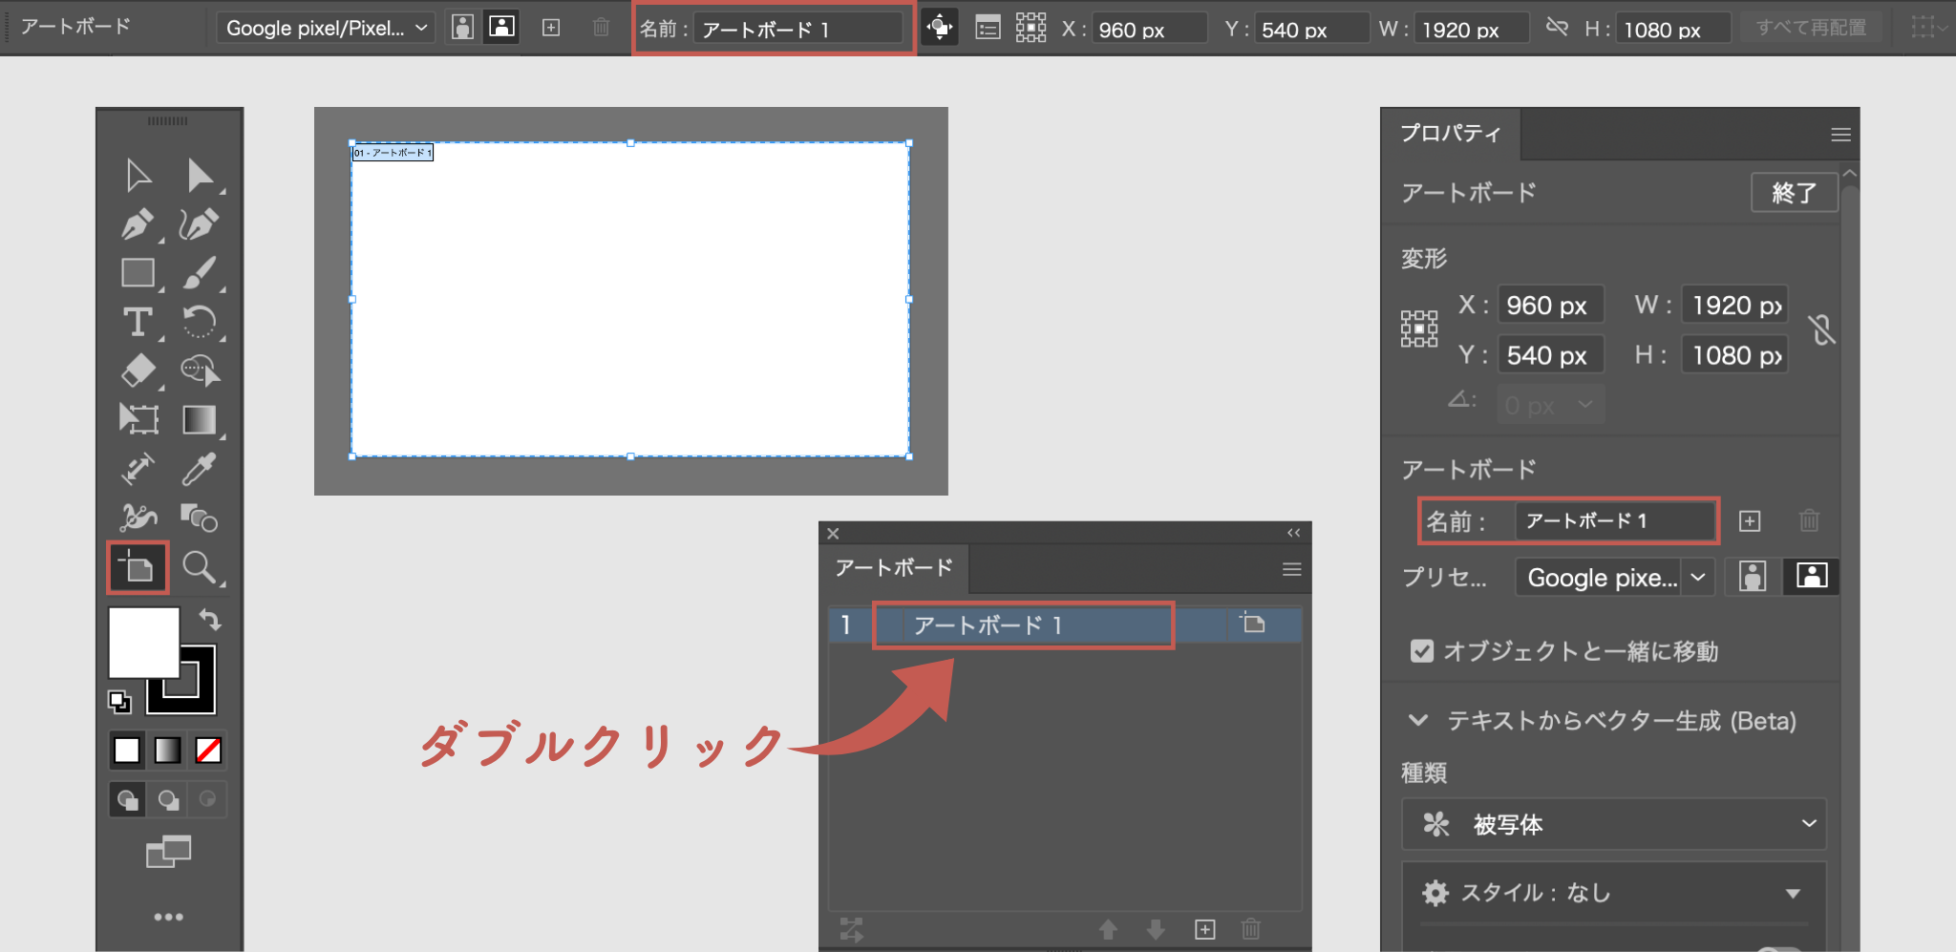The image size is (1956, 952).
Task: Toggle the W/H constrain link in 変形
Action: 1822,329
